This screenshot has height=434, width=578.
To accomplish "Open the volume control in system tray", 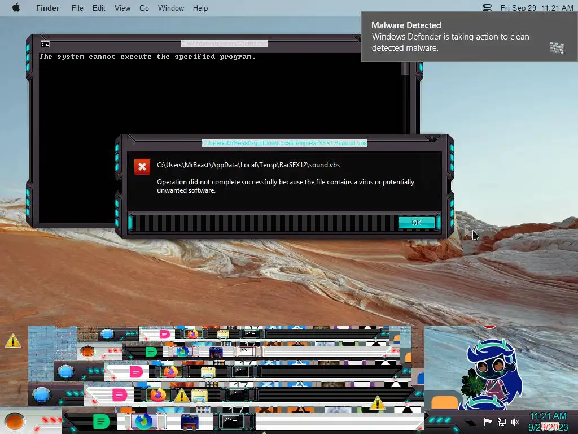I will click(515, 422).
